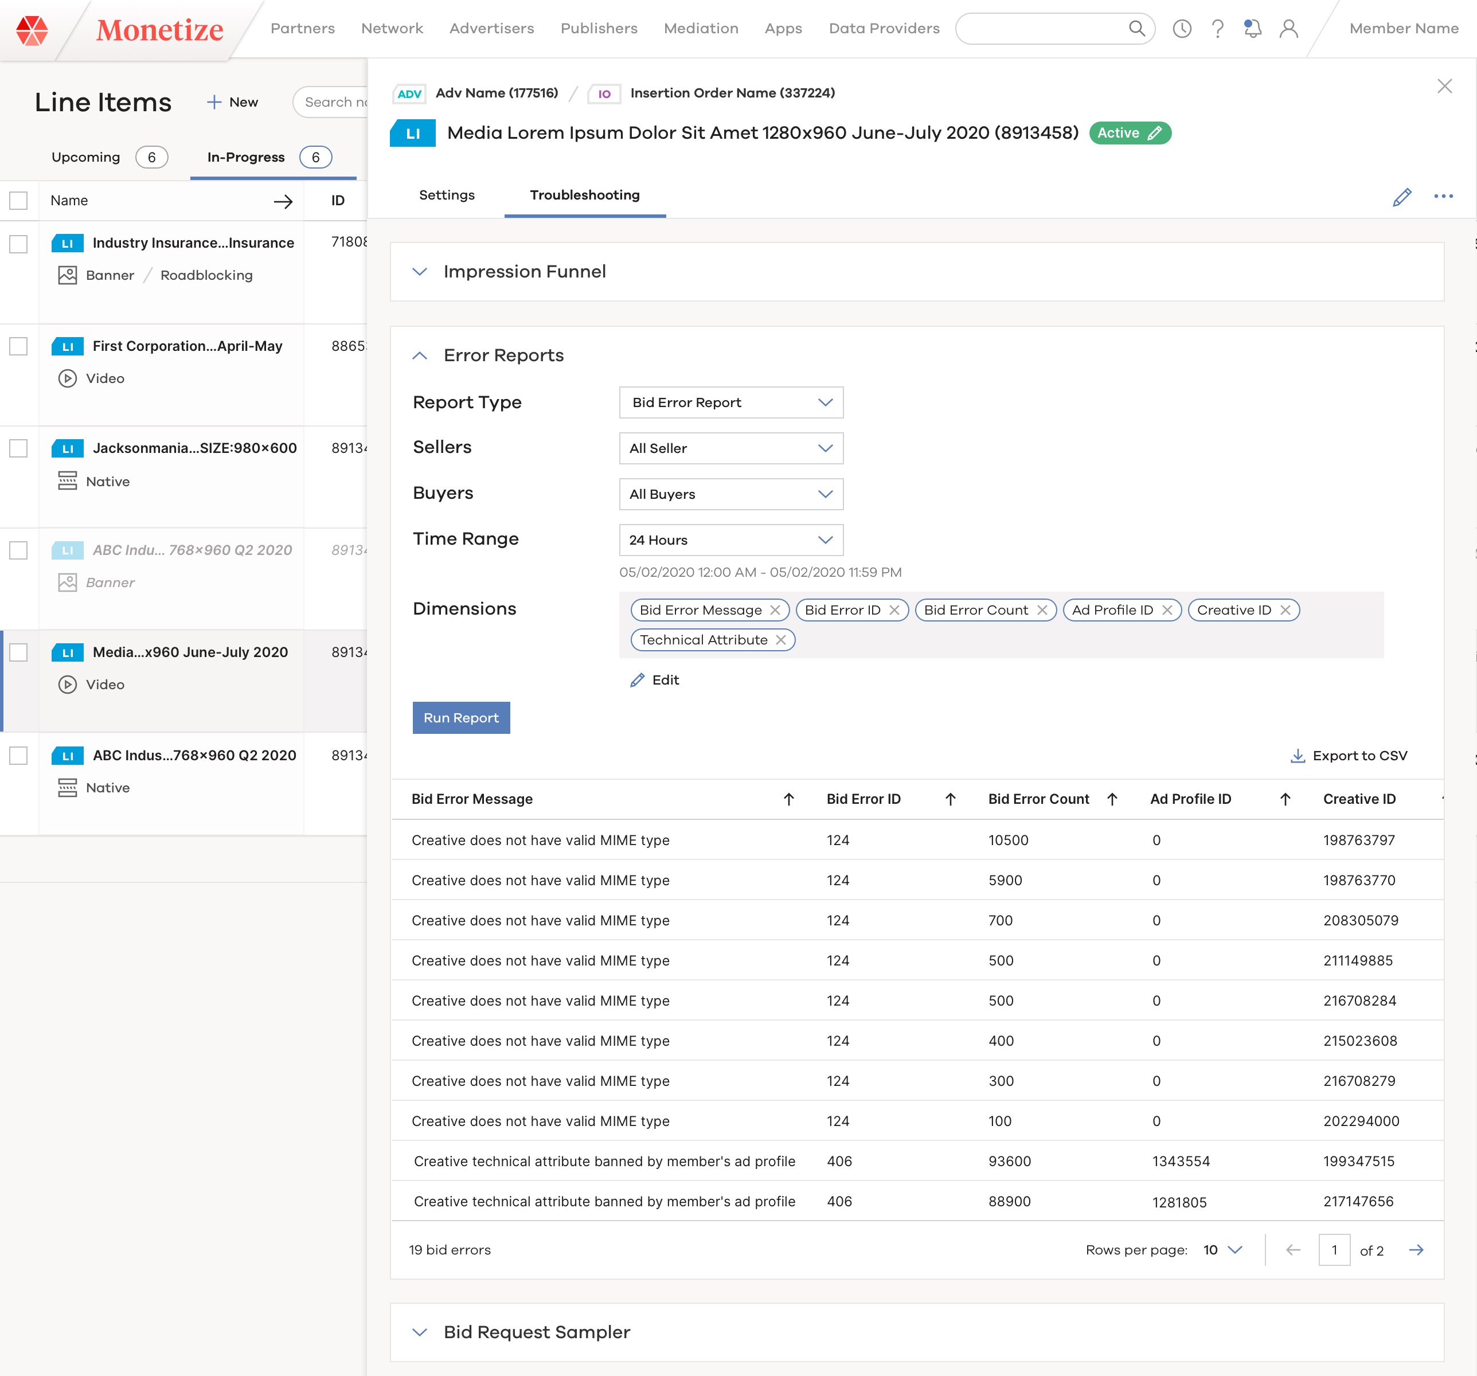The image size is (1477, 1376).
Task: Open the three-dot more options menu
Action: tap(1443, 197)
